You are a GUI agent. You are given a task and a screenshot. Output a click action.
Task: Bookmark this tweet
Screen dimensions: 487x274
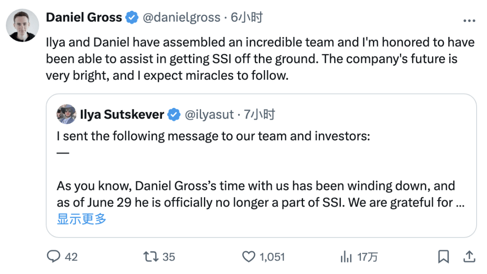point(444,256)
